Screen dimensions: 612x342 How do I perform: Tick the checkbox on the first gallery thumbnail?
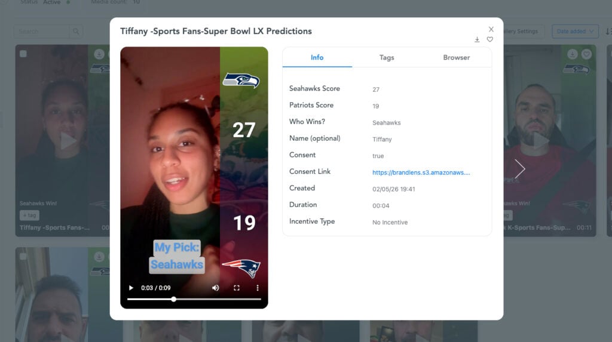tap(23, 54)
